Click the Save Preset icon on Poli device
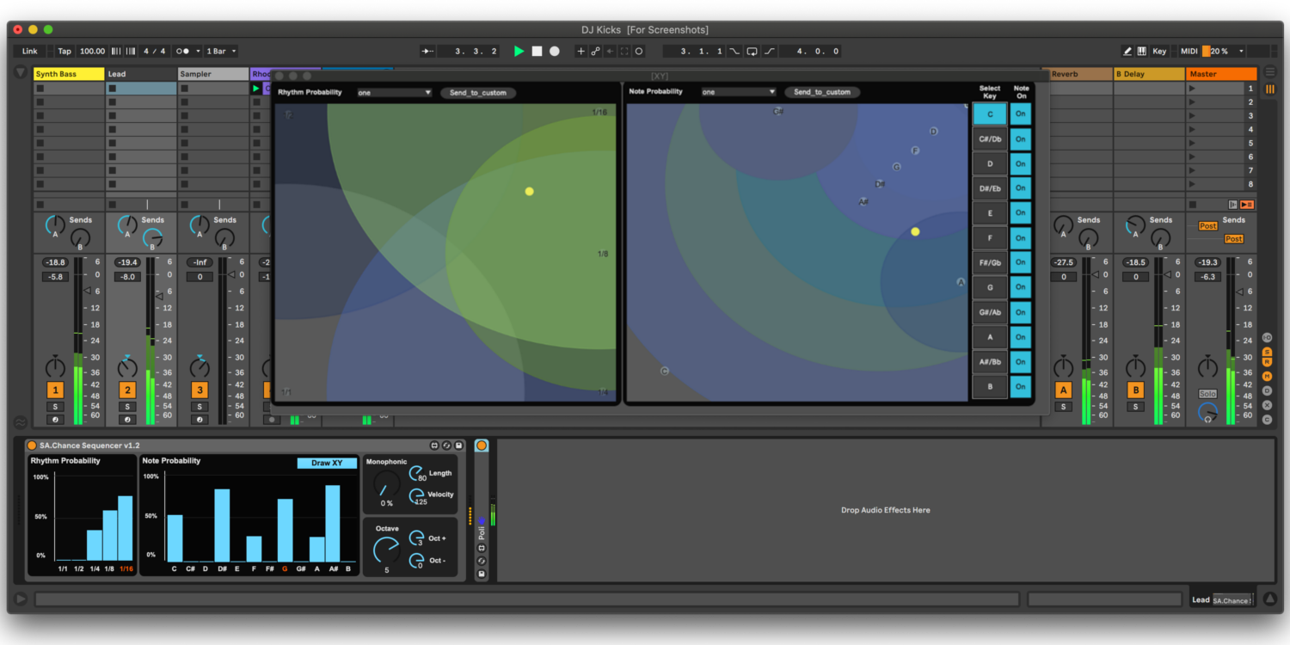The height and width of the screenshot is (645, 1290). point(482,574)
